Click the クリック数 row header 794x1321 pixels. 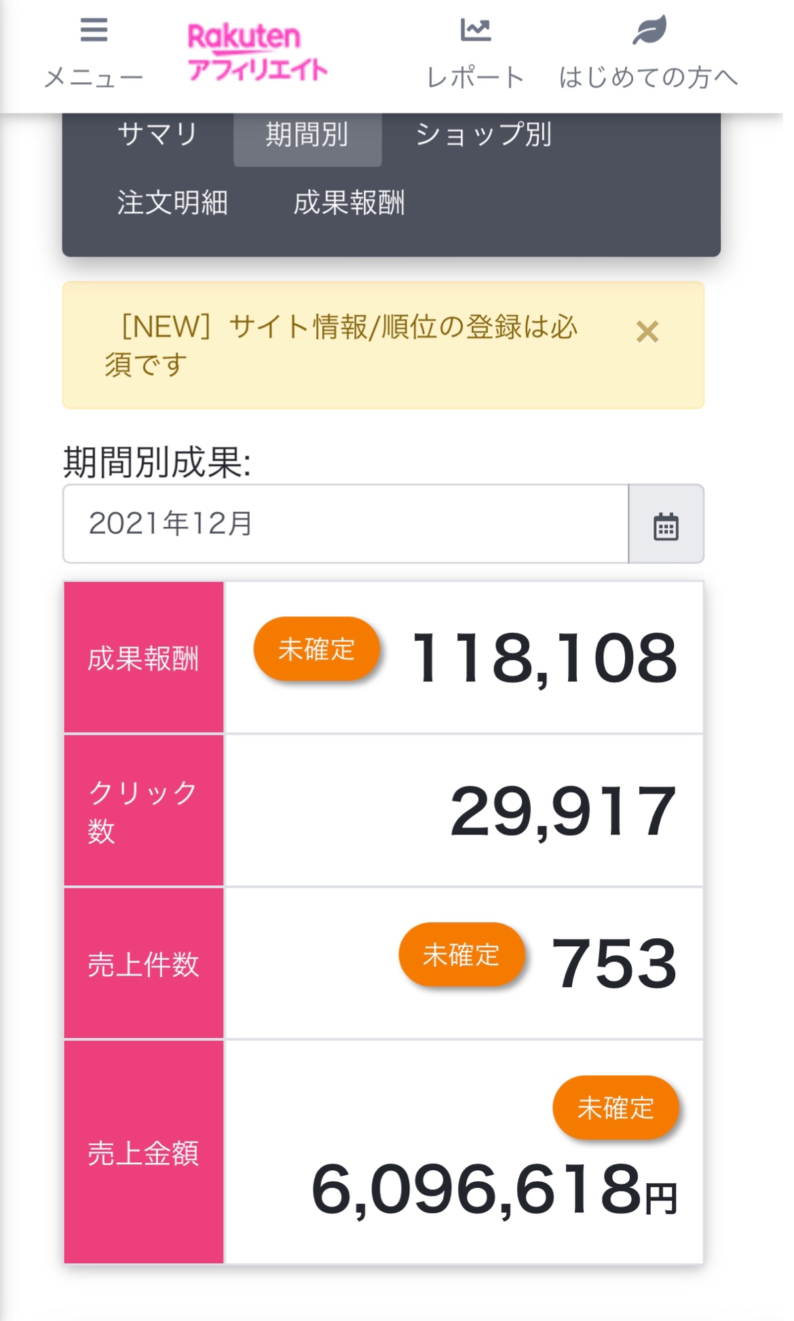[x=144, y=811]
